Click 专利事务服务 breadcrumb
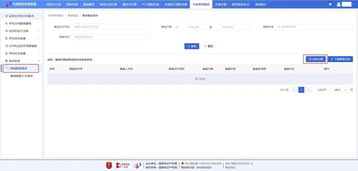The image size is (358, 171). 56,16
